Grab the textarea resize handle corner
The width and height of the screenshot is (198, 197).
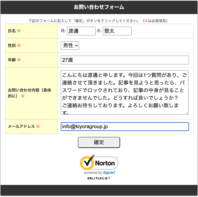187,113
